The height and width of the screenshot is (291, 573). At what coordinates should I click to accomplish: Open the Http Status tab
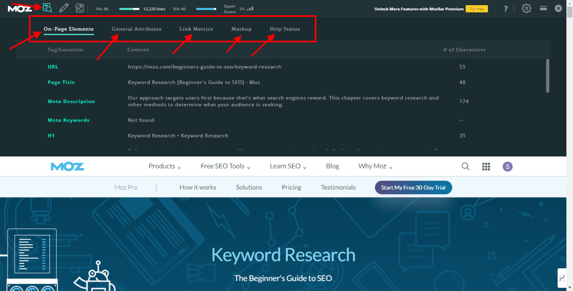tap(285, 29)
